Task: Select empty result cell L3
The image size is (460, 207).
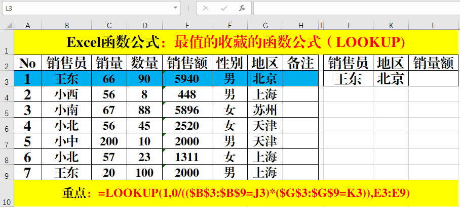Action: click(x=434, y=78)
